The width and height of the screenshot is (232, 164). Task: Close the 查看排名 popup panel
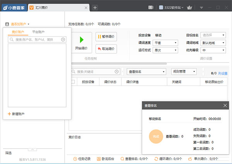225,105
